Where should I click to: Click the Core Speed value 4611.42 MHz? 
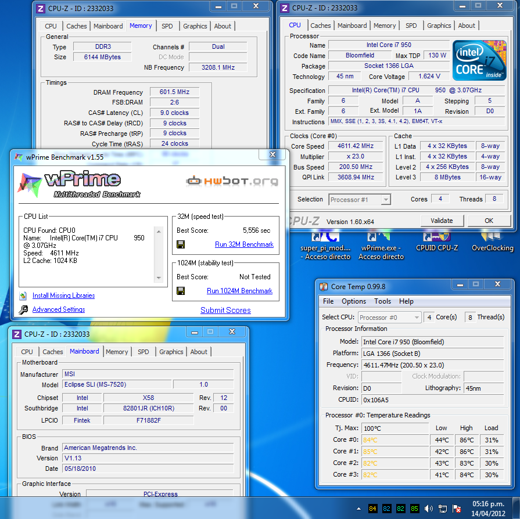pos(356,146)
